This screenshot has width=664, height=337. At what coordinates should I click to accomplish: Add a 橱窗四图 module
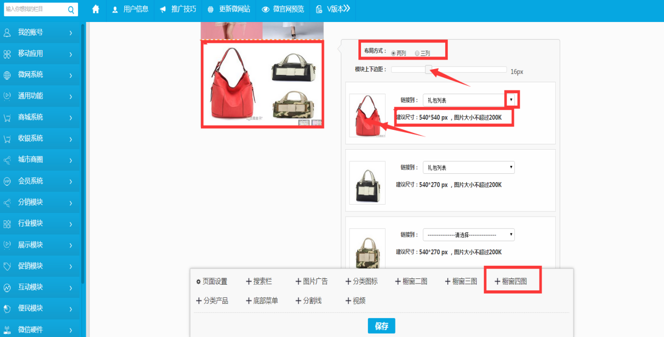pyautogui.click(x=511, y=282)
